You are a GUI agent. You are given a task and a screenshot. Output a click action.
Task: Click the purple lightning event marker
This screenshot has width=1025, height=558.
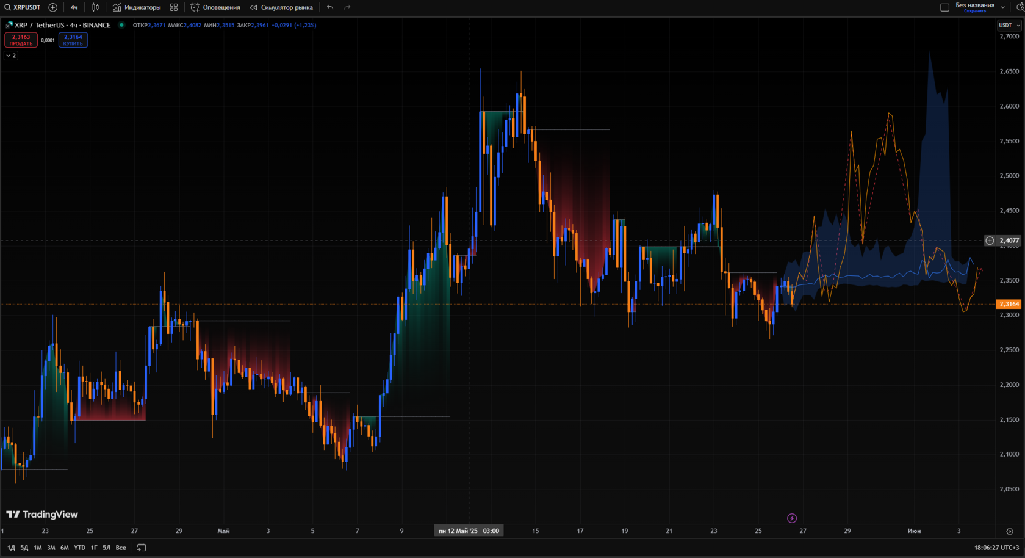[792, 518]
